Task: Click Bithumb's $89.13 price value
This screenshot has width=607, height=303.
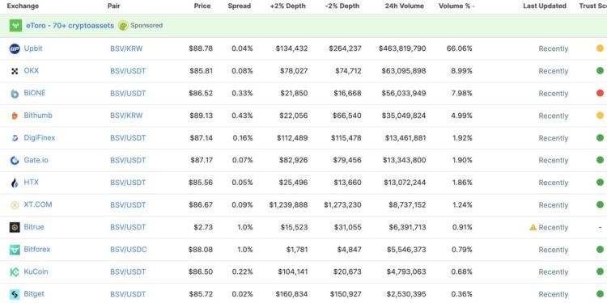Action: (x=201, y=116)
